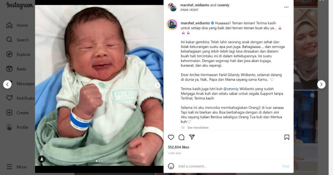Viewport: 333px width, 175px height.
Task: Open marshel_widianto profile avatar in caption
Action: click(172, 25)
